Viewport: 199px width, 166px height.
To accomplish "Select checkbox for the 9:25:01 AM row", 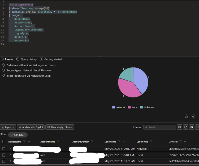I will point(4,155).
